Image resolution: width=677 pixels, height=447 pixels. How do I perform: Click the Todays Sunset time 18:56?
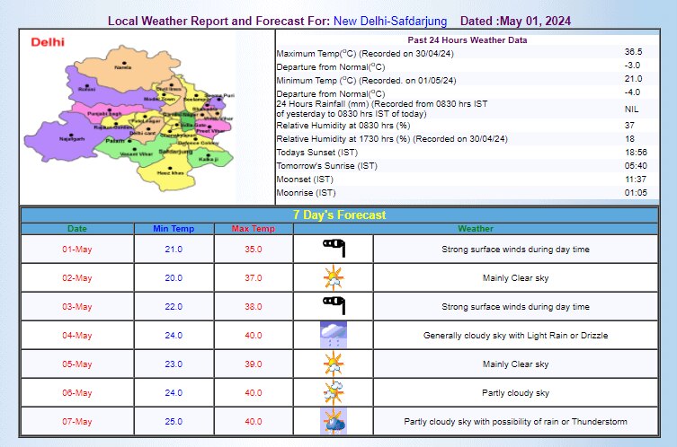[x=636, y=153]
